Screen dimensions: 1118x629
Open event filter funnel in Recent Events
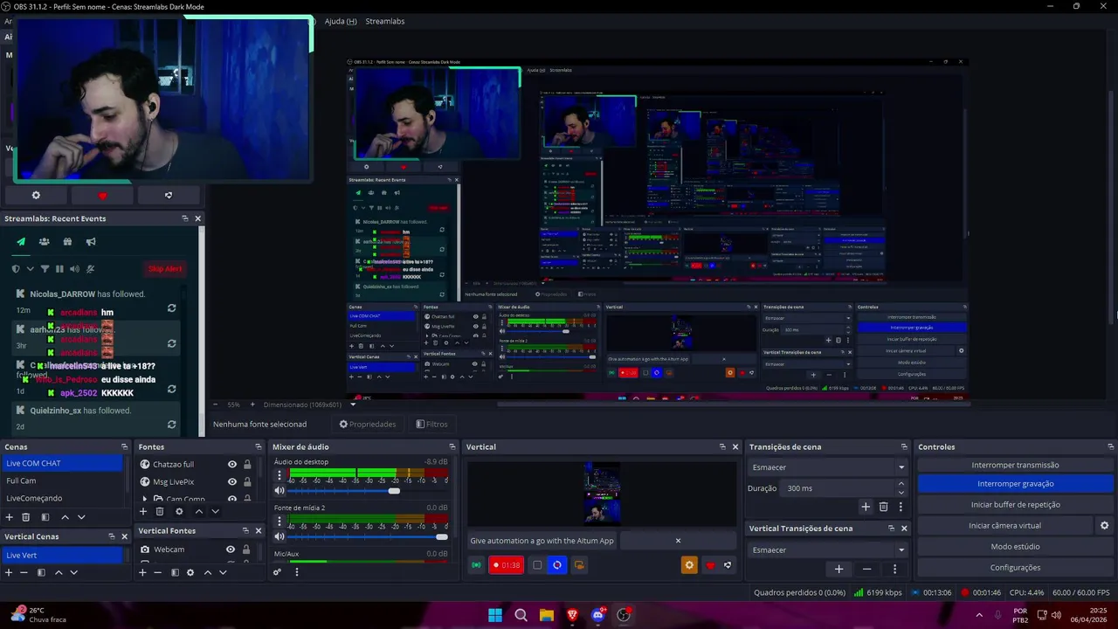(45, 269)
